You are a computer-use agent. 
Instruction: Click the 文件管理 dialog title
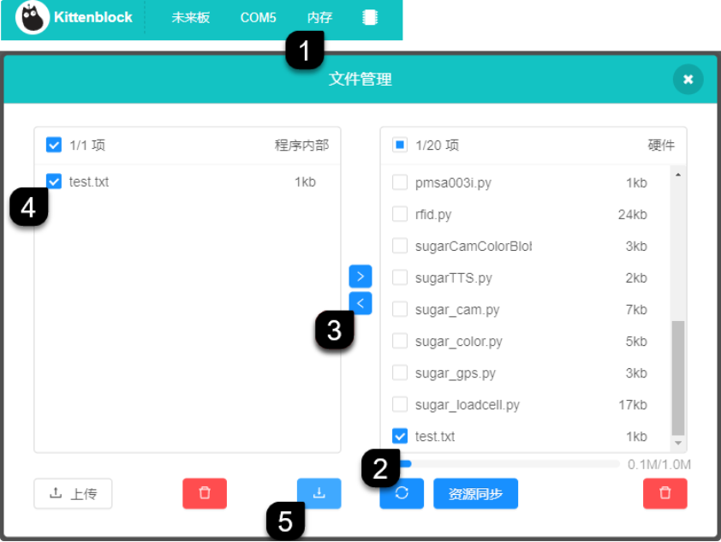point(360,79)
